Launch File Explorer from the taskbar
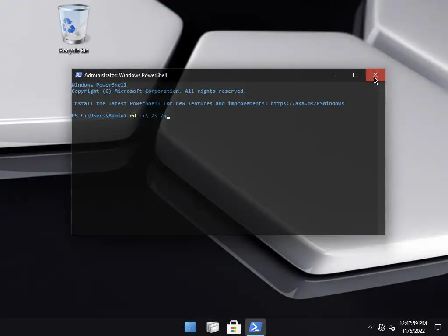This screenshot has height=336, width=448. point(213,327)
